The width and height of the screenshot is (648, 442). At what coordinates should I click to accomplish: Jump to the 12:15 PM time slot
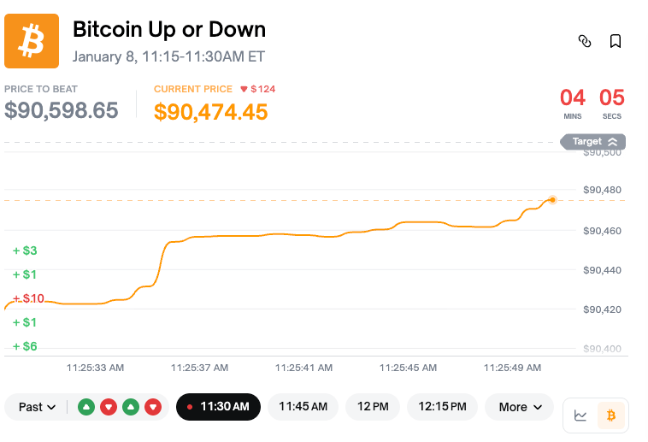point(442,407)
